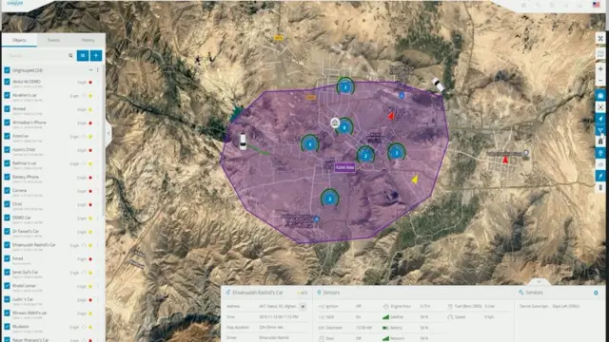
Task: Click Abdul Ali DEMO red status dot
Action: coord(90,83)
